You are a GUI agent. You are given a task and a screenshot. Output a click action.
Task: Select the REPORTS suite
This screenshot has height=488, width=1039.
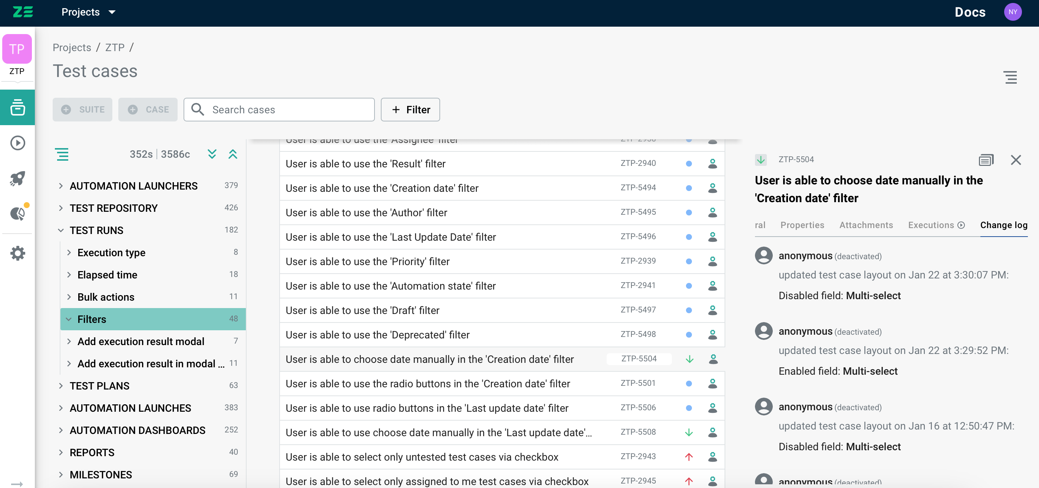[x=92, y=452]
